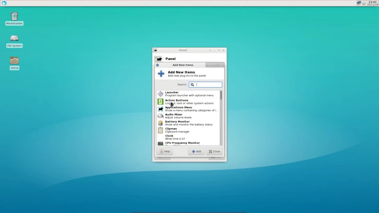Open the Xfce applications menu in top panel
This screenshot has height=213, width=379.
pyautogui.click(x=4, y=3)
